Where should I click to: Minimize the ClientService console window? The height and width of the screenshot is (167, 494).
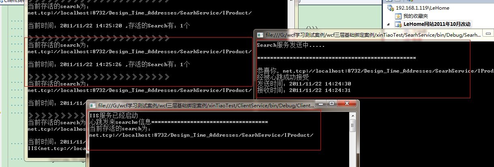pyautogui.click(x=322, y=104)
